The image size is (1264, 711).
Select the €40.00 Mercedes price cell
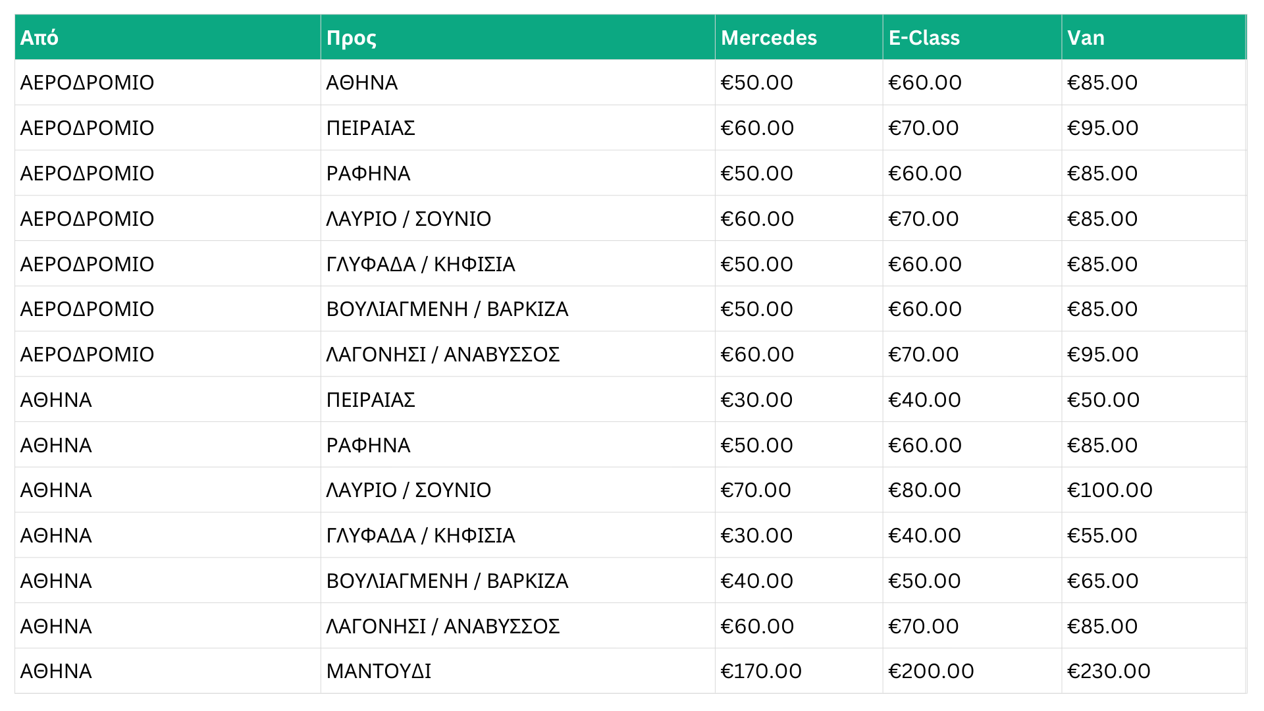coord(756,581)
